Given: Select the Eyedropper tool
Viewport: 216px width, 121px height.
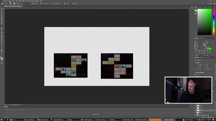Looking at the screenshot, I should coord(2,22).
